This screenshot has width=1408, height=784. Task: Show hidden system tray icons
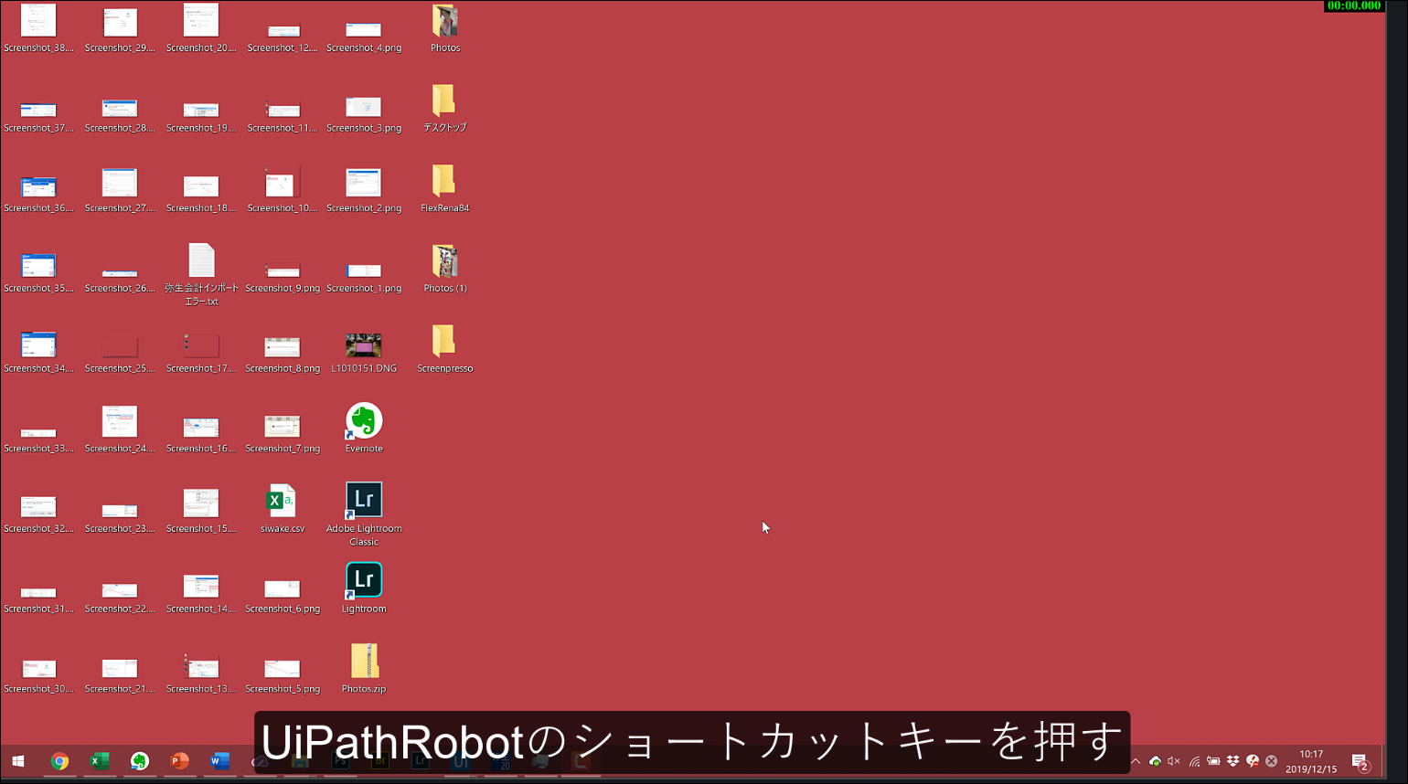[1136, 761]
